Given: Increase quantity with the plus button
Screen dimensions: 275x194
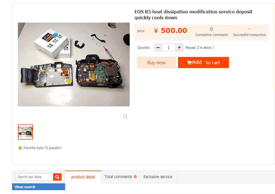Looking at the screenshot, I should tap(179, 47).
